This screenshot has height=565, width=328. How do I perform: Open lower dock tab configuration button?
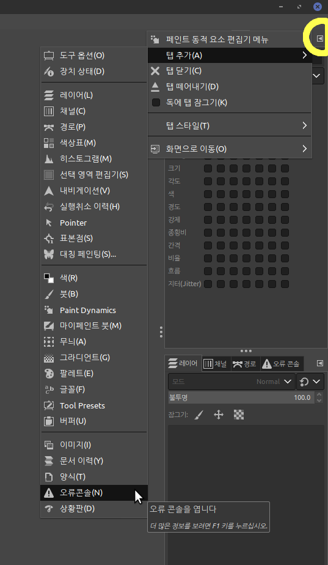click(319, 364)
